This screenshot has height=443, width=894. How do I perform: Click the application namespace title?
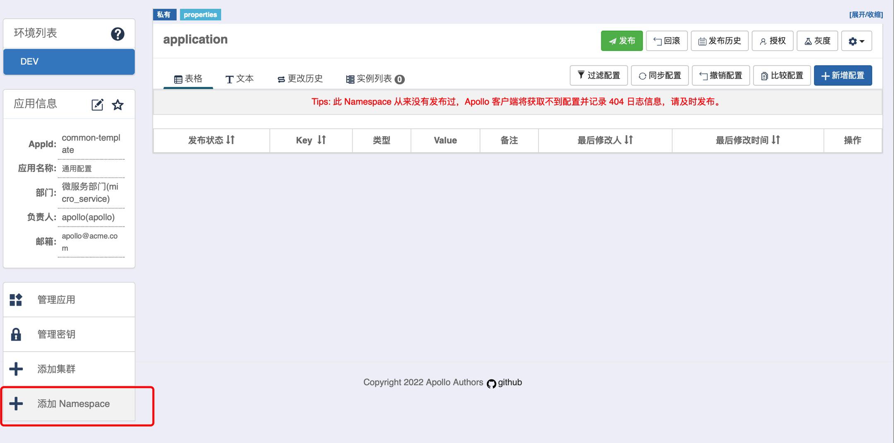click(195, 39)
